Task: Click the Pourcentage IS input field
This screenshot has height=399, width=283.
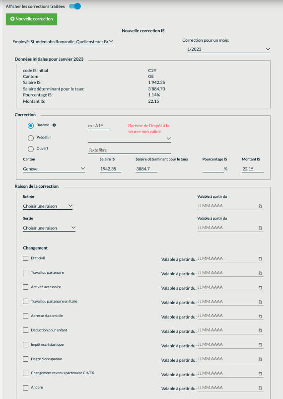Action: 213,169
